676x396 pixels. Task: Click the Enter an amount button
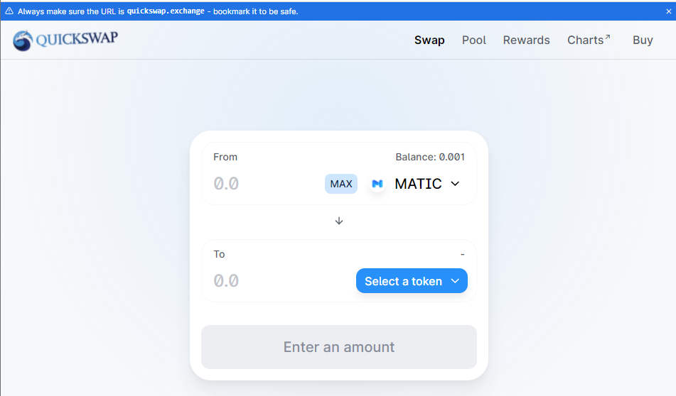click(339, 347)
